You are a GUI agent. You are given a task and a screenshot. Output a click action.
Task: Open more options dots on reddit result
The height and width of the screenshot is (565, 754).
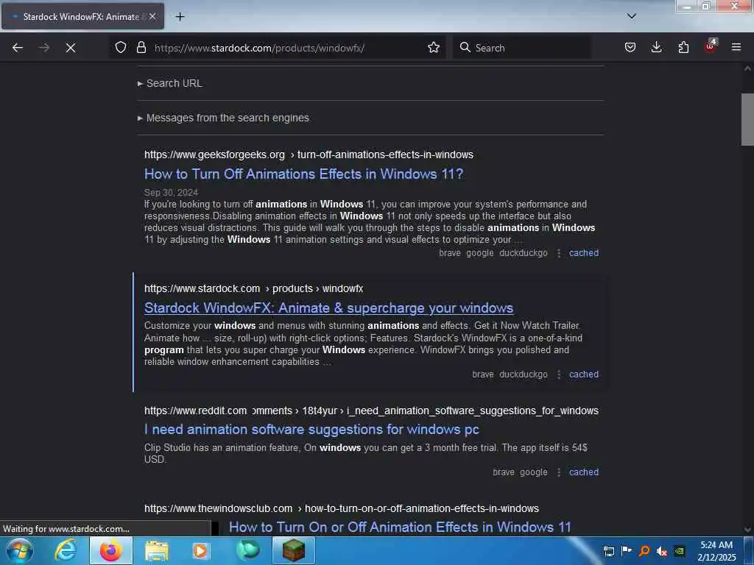(x=559, y=473)
